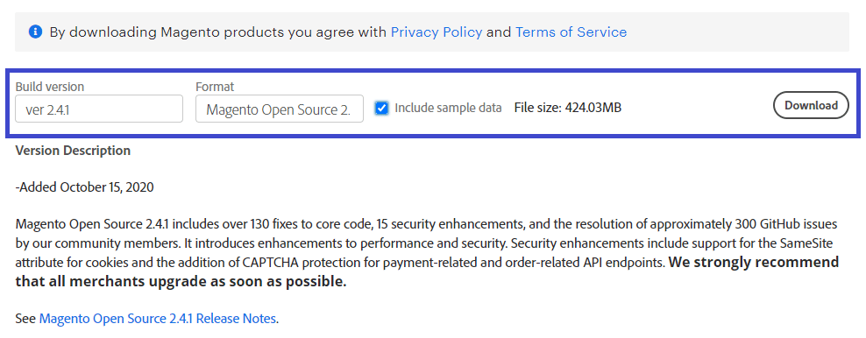The height and width of the screenshot is (338, 866).
Task: Click the Download button
Action: click(811, 105)
